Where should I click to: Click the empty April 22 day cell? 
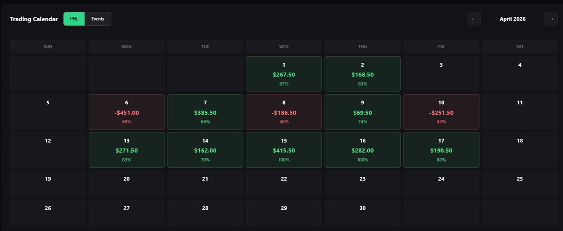coord(284,184)
